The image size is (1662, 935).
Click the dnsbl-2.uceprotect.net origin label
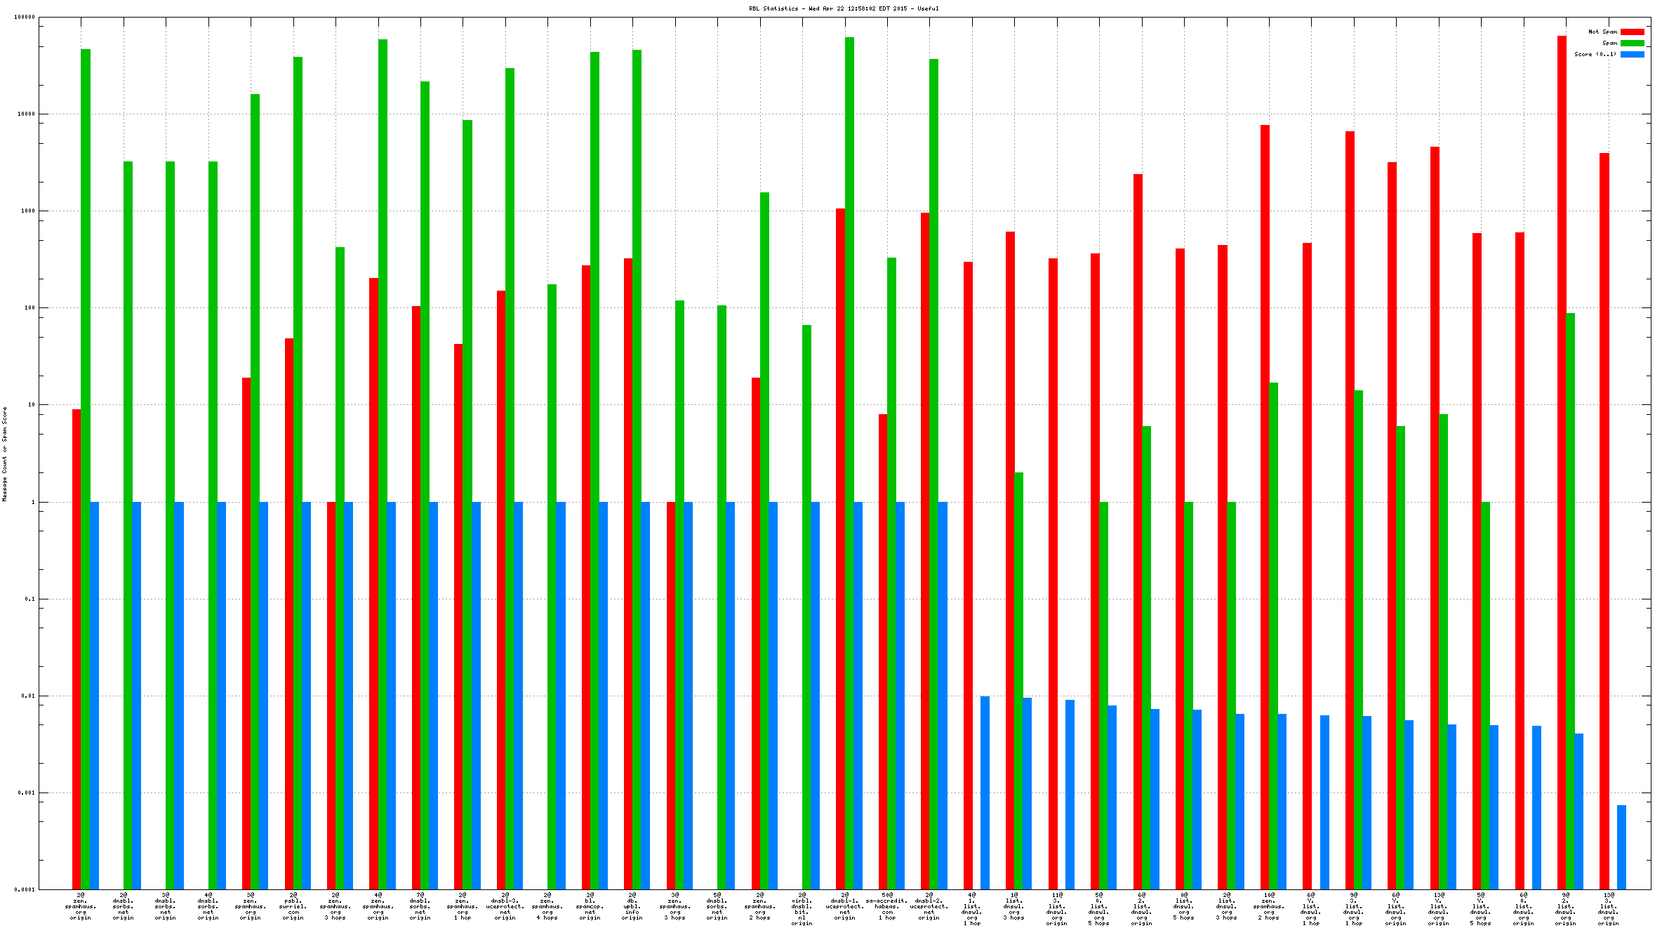coord(929,906)
